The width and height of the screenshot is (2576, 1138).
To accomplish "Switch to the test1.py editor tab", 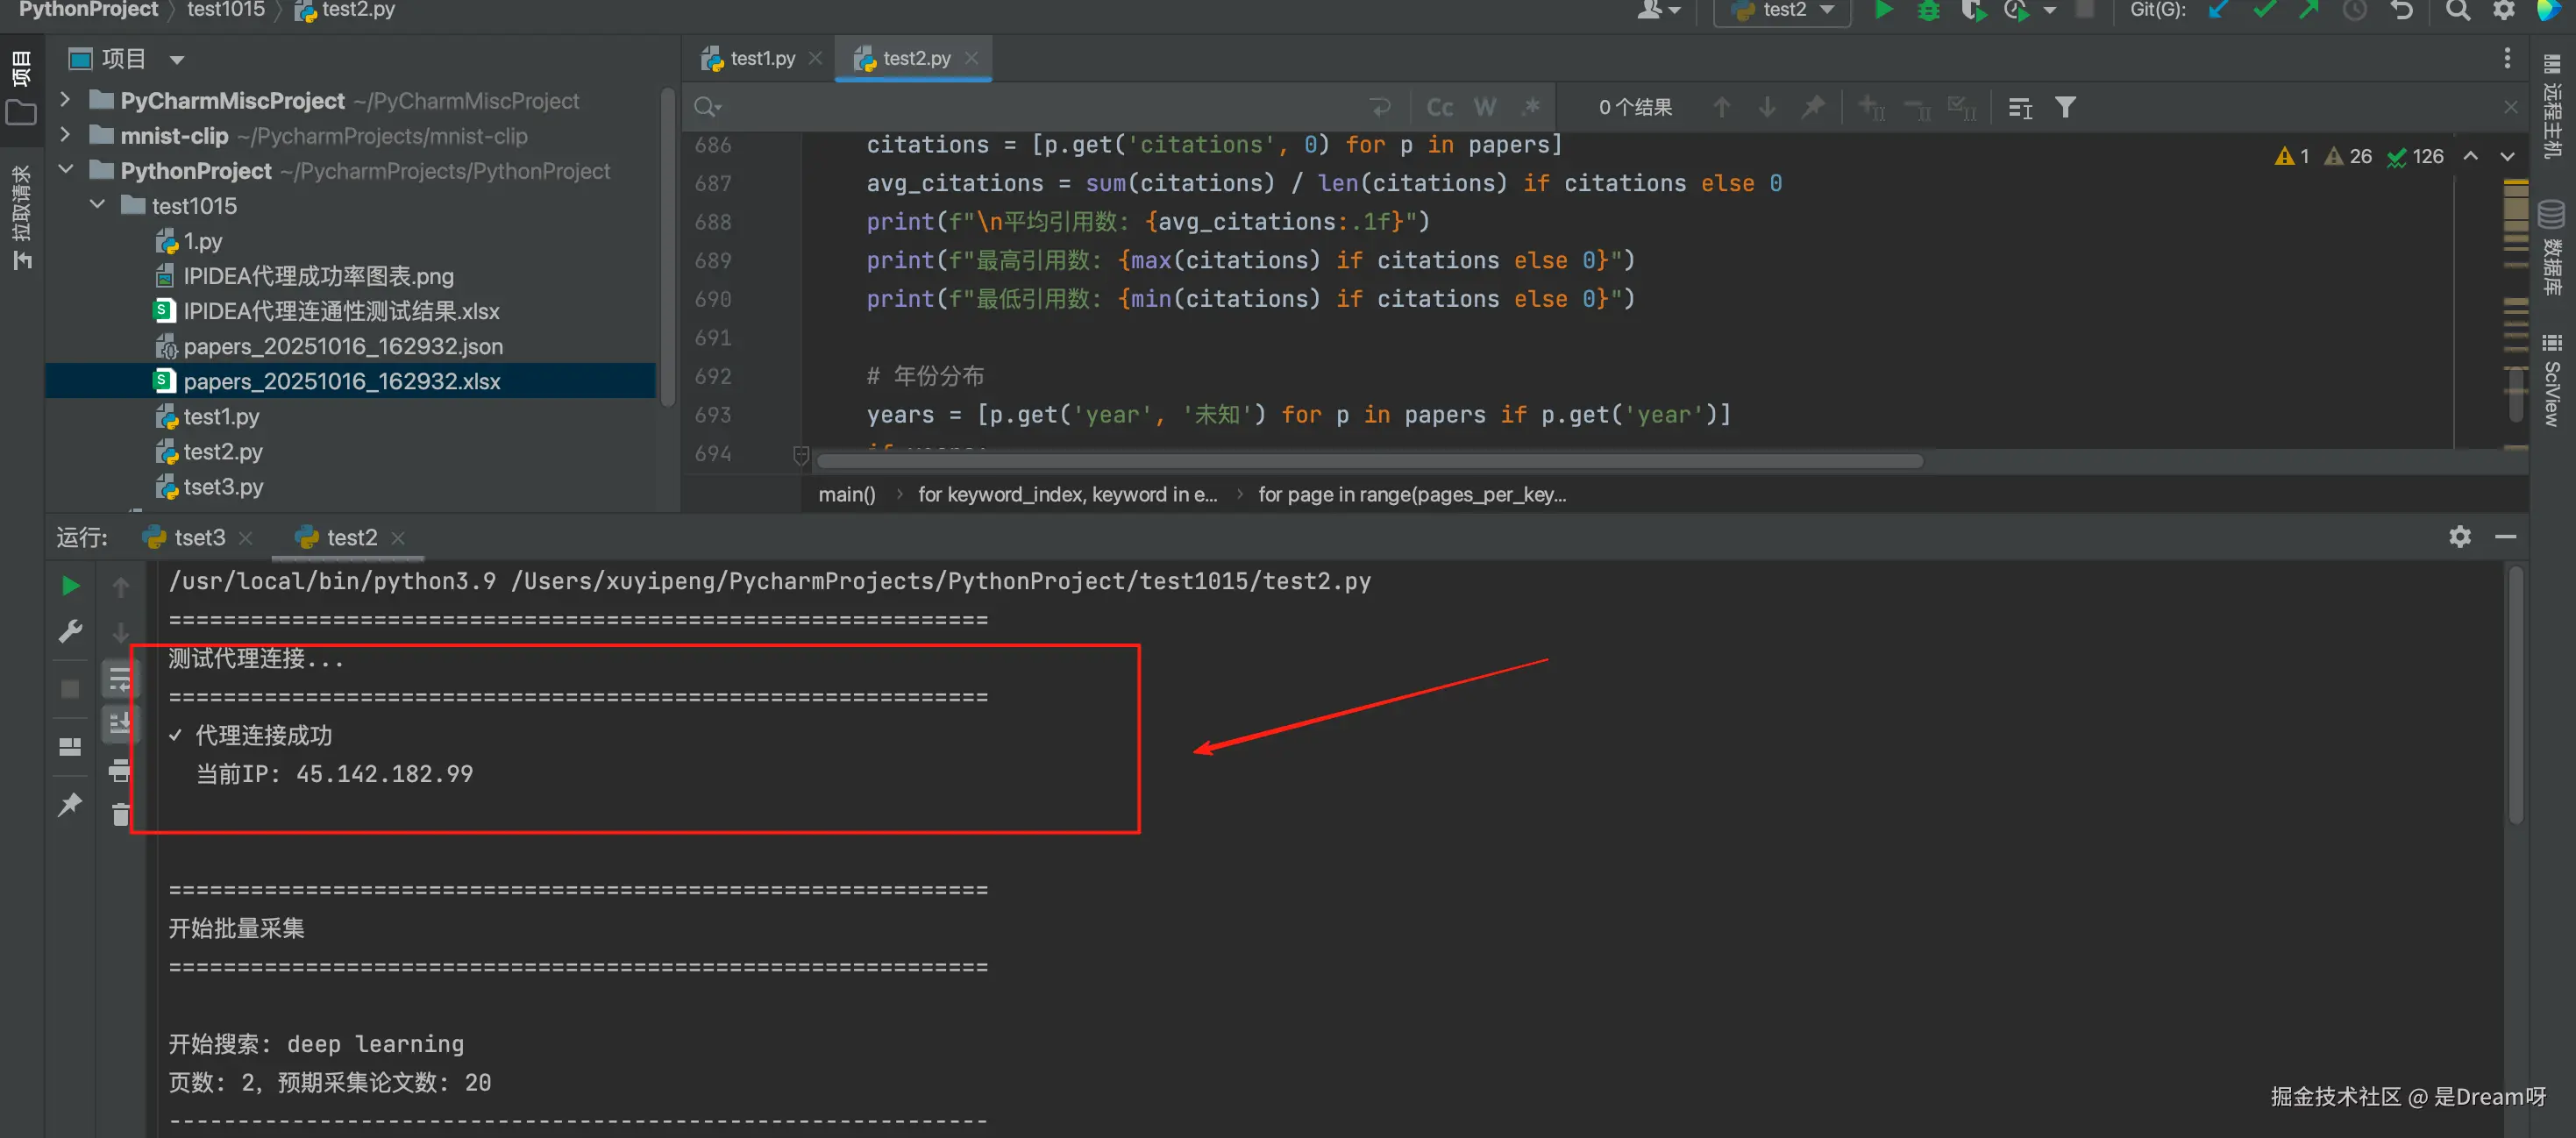I will [762, 58].
